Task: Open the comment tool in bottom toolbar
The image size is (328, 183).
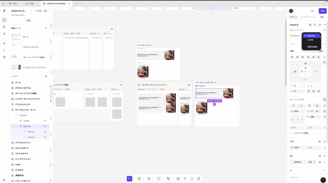Action: click(x=192, y=179)
